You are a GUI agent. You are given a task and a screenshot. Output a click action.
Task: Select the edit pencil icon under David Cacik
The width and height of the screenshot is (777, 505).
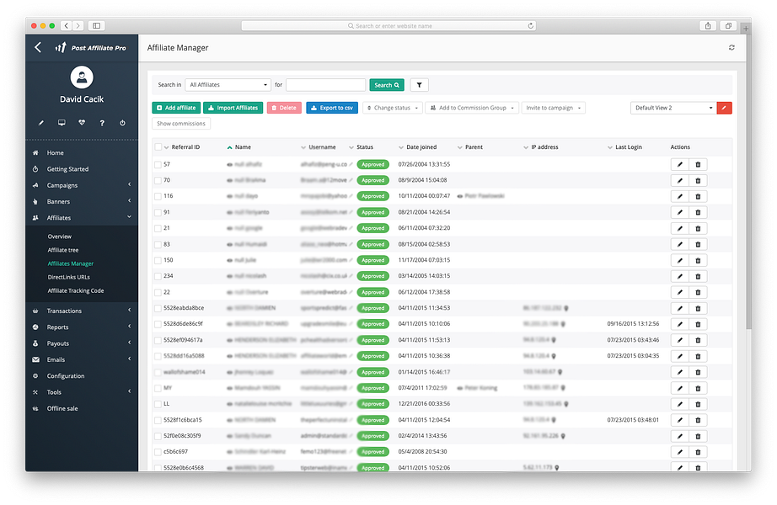coord(41,122)
